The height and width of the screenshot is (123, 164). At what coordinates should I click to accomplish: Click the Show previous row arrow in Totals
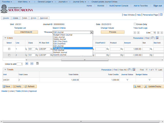point(146,70)
